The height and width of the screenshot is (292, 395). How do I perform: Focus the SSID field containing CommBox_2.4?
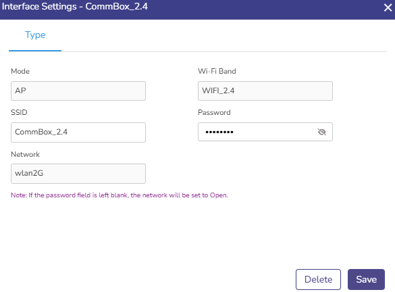78,132
